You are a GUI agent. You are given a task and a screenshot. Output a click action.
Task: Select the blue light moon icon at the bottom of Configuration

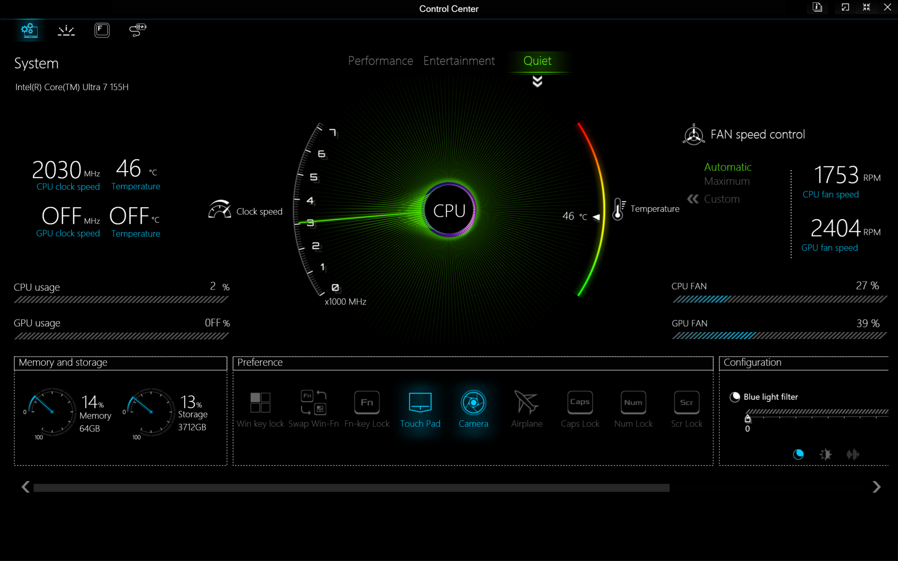coord(798,454)
